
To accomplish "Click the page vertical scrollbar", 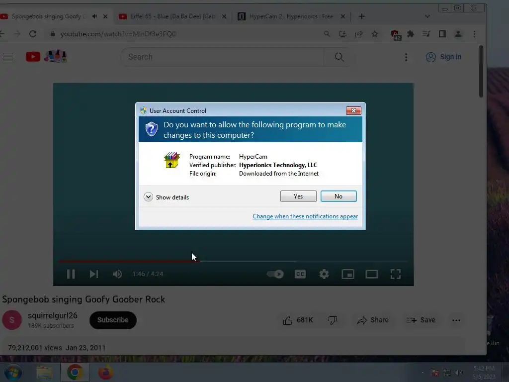I will click(481, 72).
